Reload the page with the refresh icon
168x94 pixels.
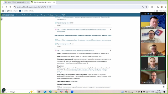[10, 7]
